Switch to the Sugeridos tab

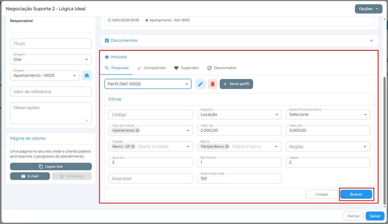pos(186,68)
